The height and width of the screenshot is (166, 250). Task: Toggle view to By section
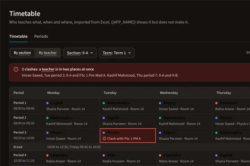tap(22, 53)
